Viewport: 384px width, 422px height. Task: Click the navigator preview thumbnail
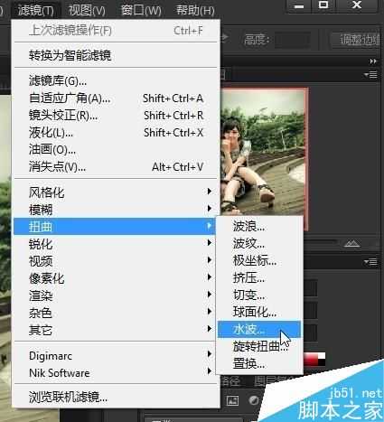264,151
